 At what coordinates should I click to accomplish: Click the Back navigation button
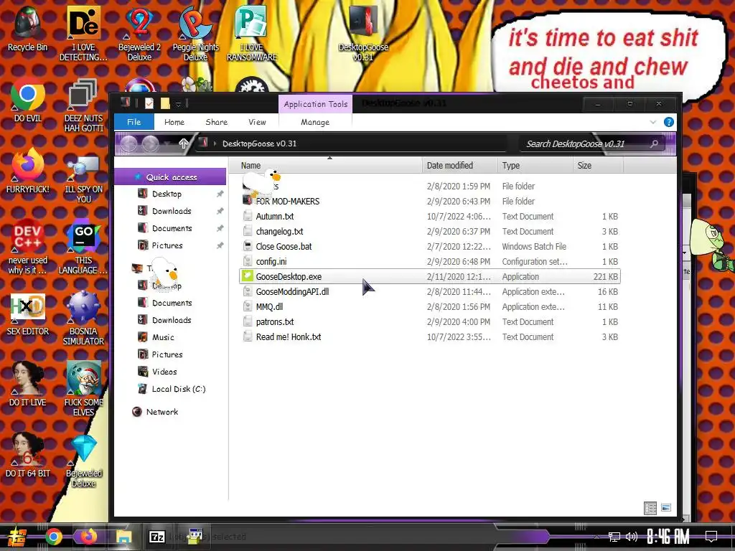[x=128, y=143]
